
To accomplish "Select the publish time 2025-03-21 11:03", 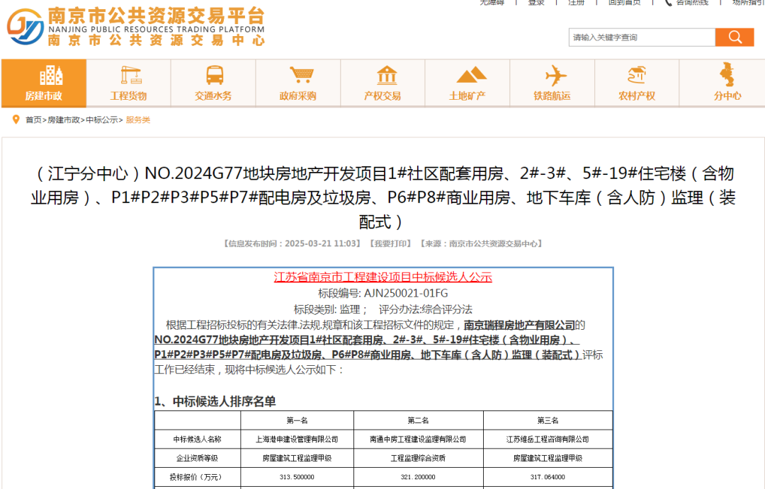I will coord(322,243).
